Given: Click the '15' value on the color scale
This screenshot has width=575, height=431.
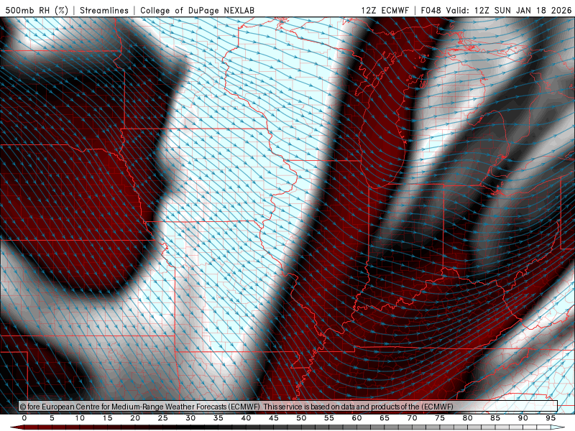Looking at the screenshot, I should (107, 418).
